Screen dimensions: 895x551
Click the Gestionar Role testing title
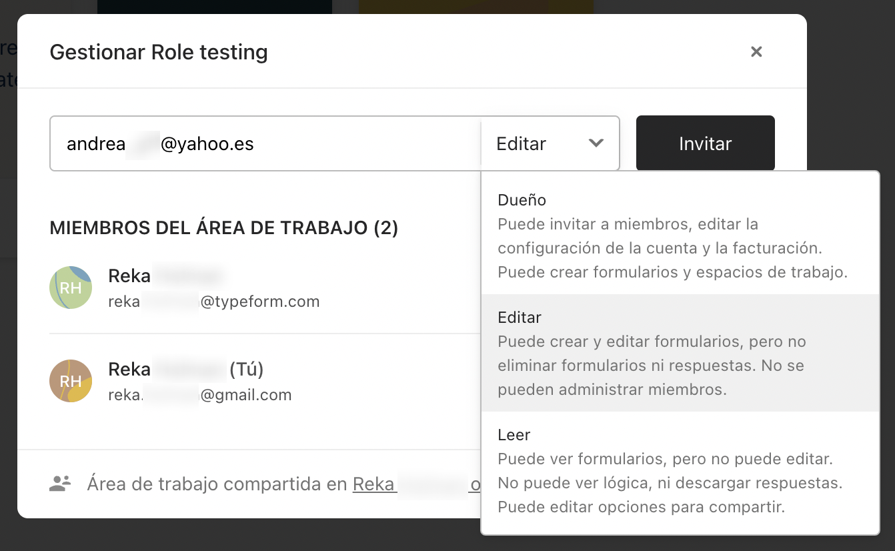coord(159,51)
